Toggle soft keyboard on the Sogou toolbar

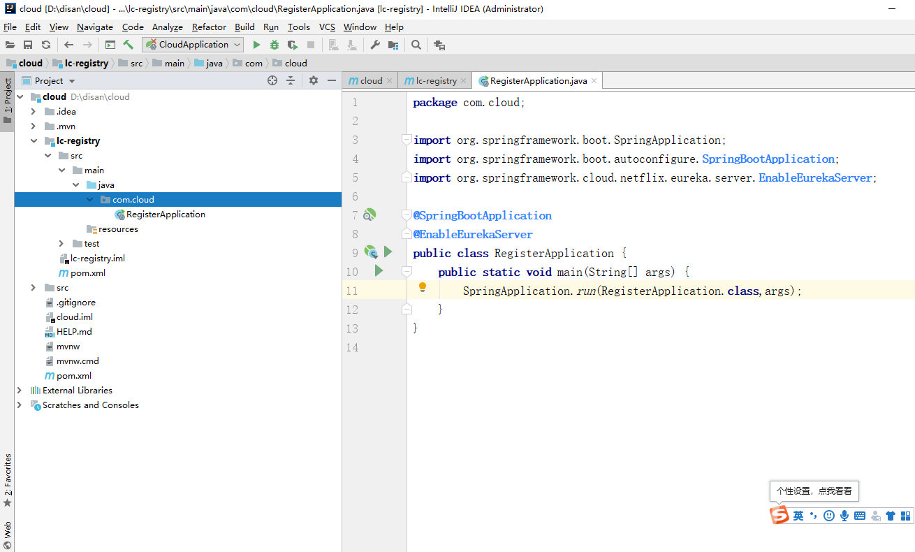tap(858, 516)
